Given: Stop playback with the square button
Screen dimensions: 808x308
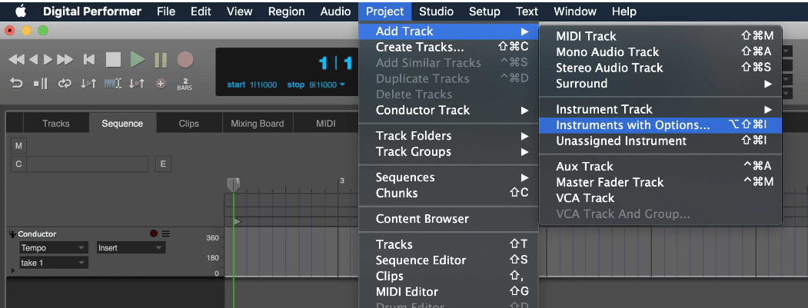Looking at the screenshot, I should 113,60.
